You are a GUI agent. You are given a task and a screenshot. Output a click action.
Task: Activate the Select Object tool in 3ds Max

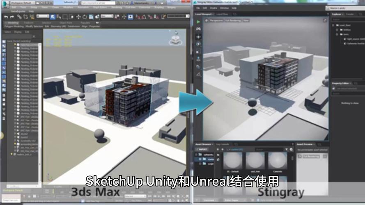(53, 17)
